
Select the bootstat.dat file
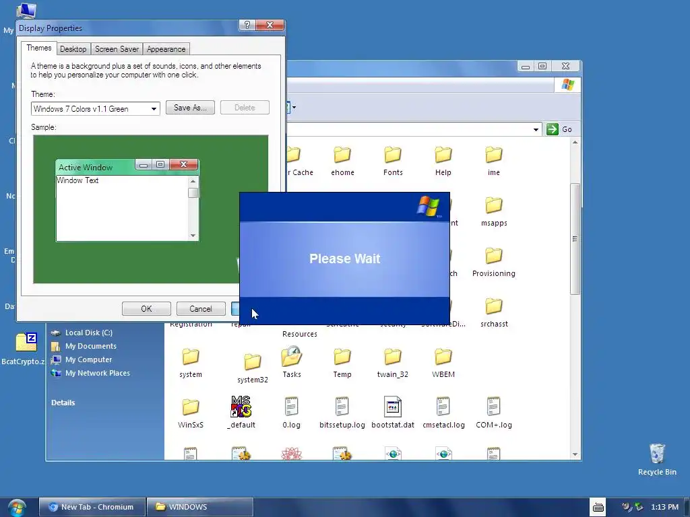tap(393, 414)
